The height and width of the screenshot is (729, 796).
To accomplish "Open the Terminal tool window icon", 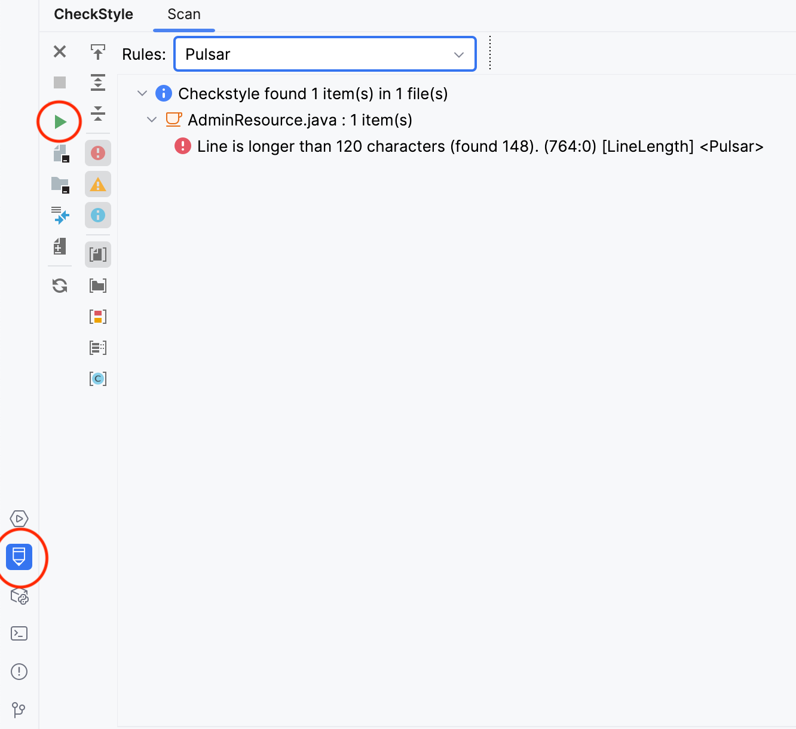I will [19, 633].
